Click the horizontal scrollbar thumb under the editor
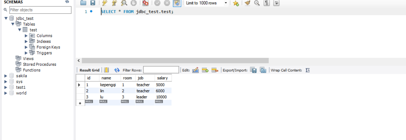Image resolution: width=406 pixels, height=140 pixels. pyautogui.click(x=175, y=61)
